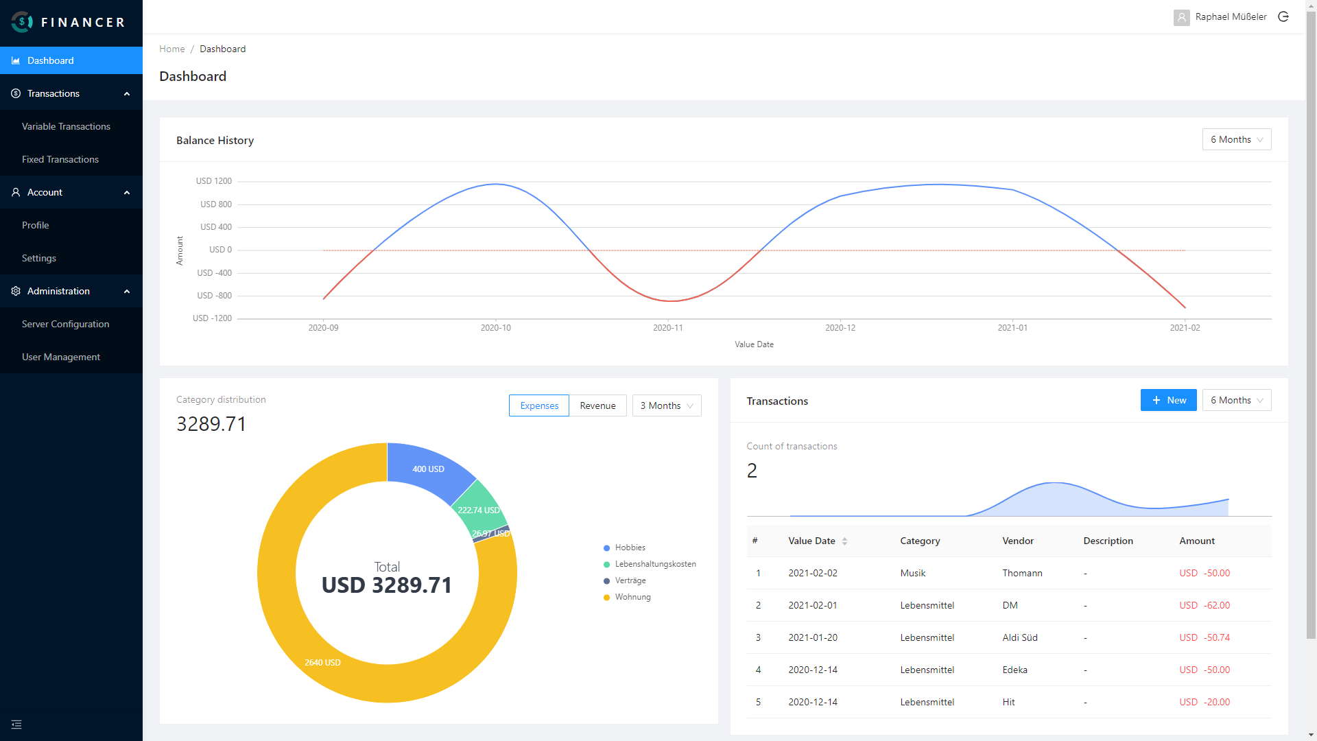Click the Home breadcrumb link
This screenshot has height=741, width=1317.
coord(172,49)
